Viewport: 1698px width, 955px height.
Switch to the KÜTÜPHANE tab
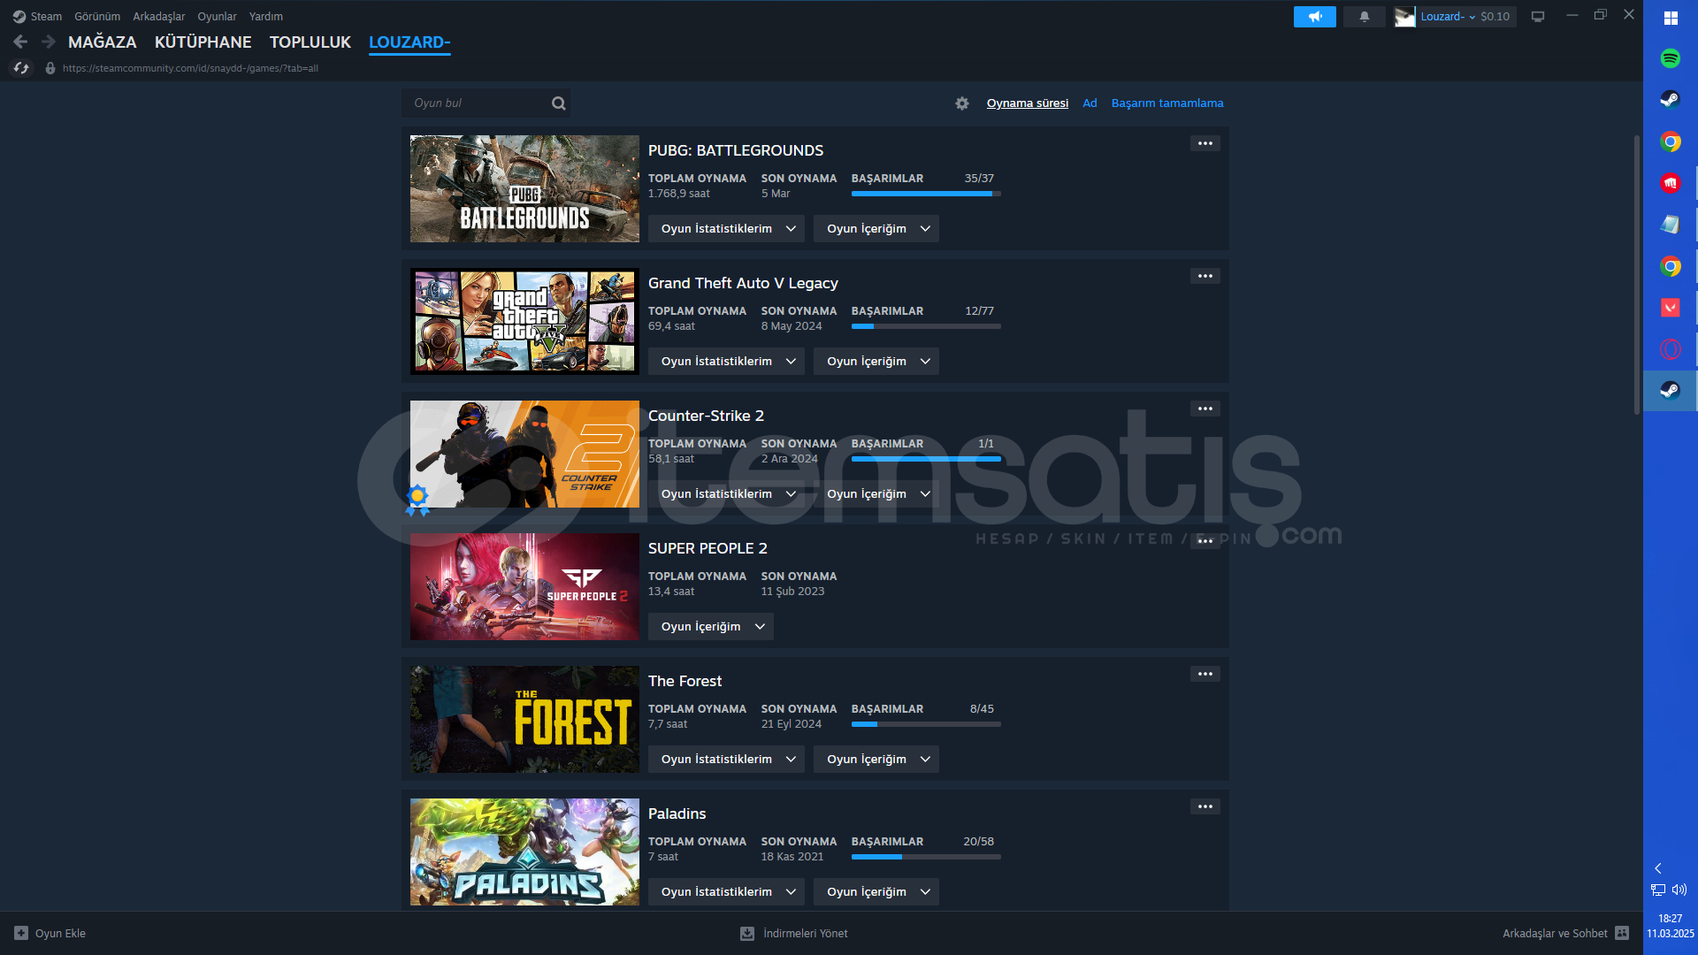point(203,42)
